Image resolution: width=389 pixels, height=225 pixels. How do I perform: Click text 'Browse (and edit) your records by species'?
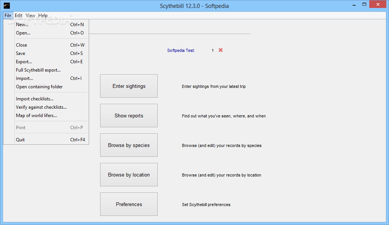click(221, 145)
